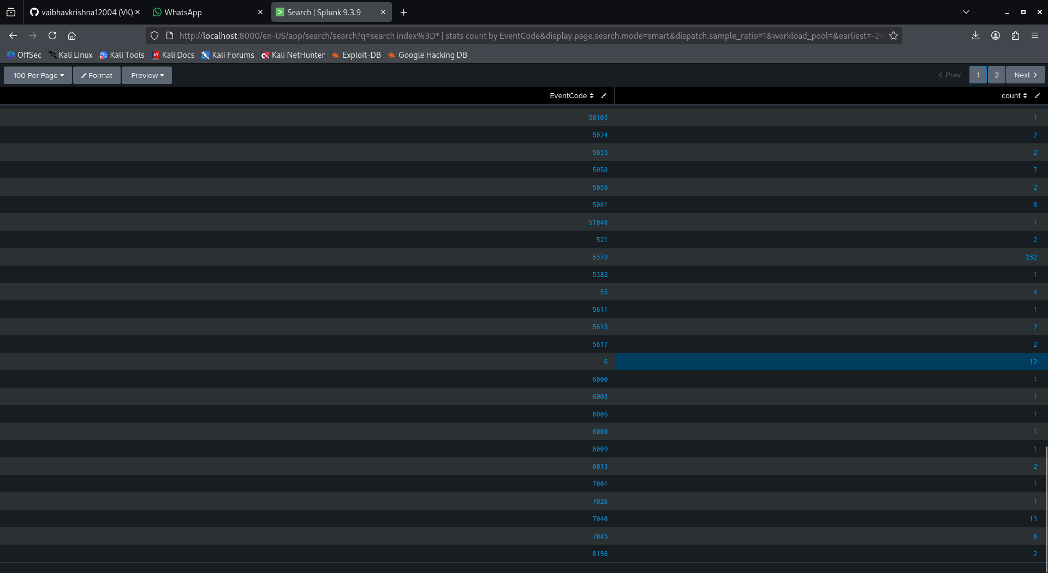Click the edit pencil beside count
This screenshot has height=573, width=1048.
tap(1038, 95)
